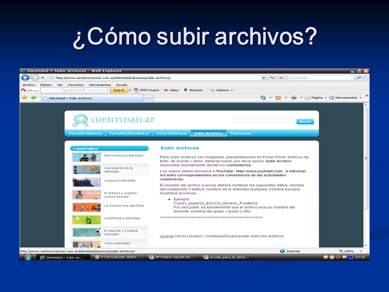This screenshot has height=292, width=389.
Task: Click the Home page house icon
Action: click(263, 98)
